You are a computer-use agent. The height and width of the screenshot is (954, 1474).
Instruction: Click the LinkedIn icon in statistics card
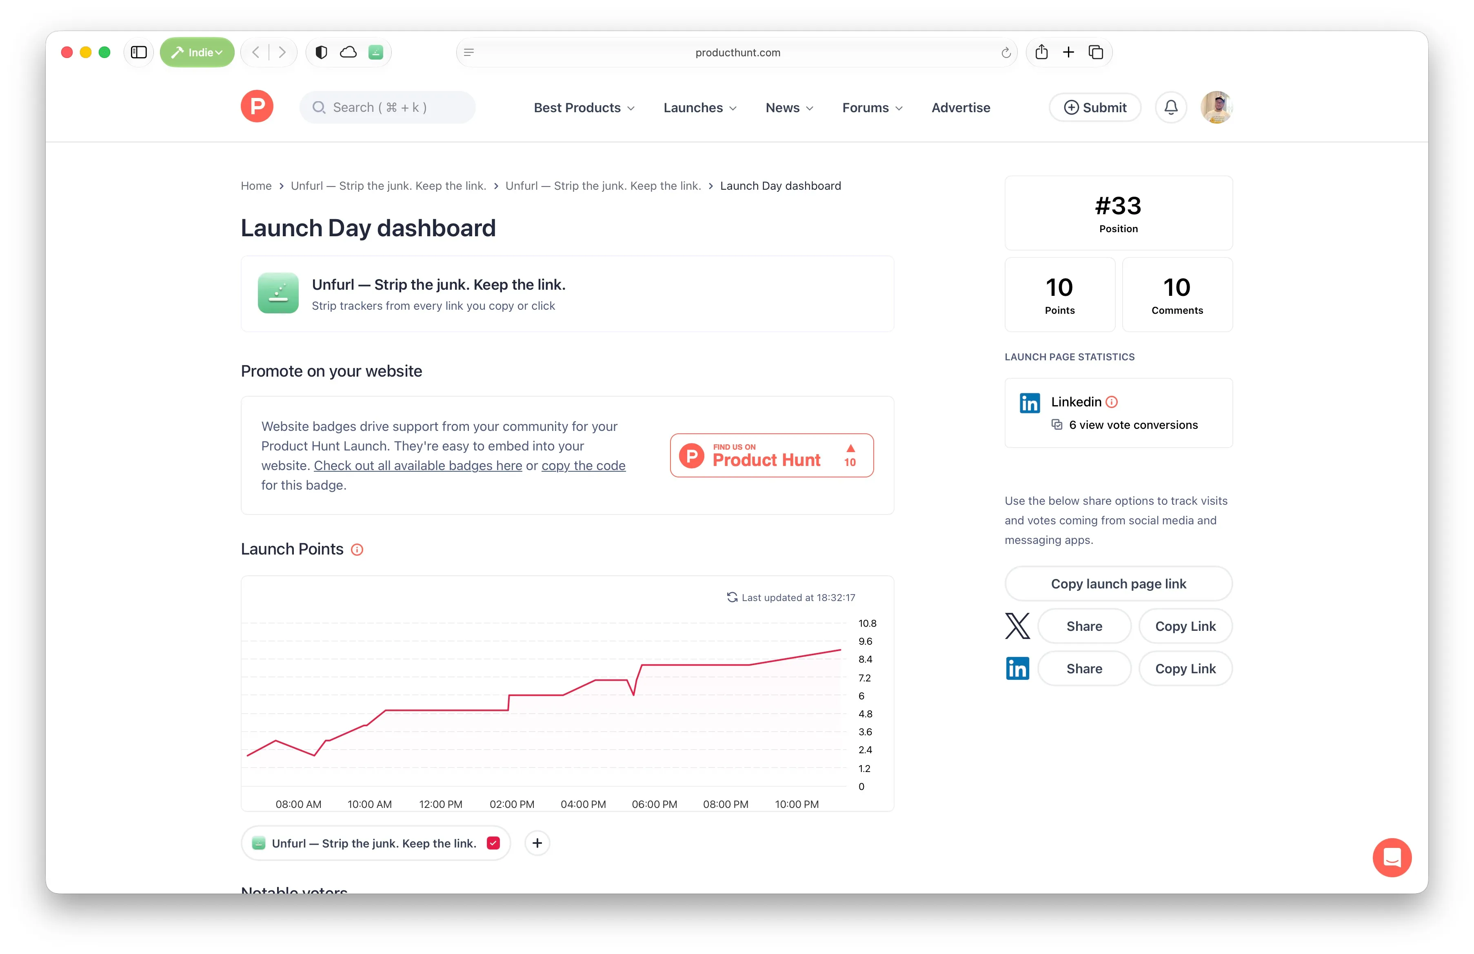pos(1029,403)
